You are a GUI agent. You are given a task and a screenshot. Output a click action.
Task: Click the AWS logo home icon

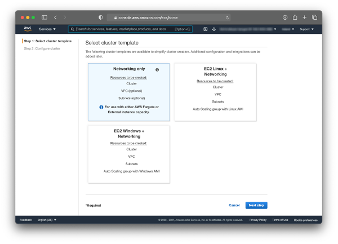[x=27, y=29]
